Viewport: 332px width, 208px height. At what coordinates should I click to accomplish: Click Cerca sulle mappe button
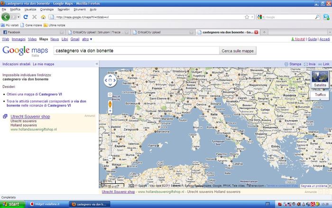coord(238,51)
